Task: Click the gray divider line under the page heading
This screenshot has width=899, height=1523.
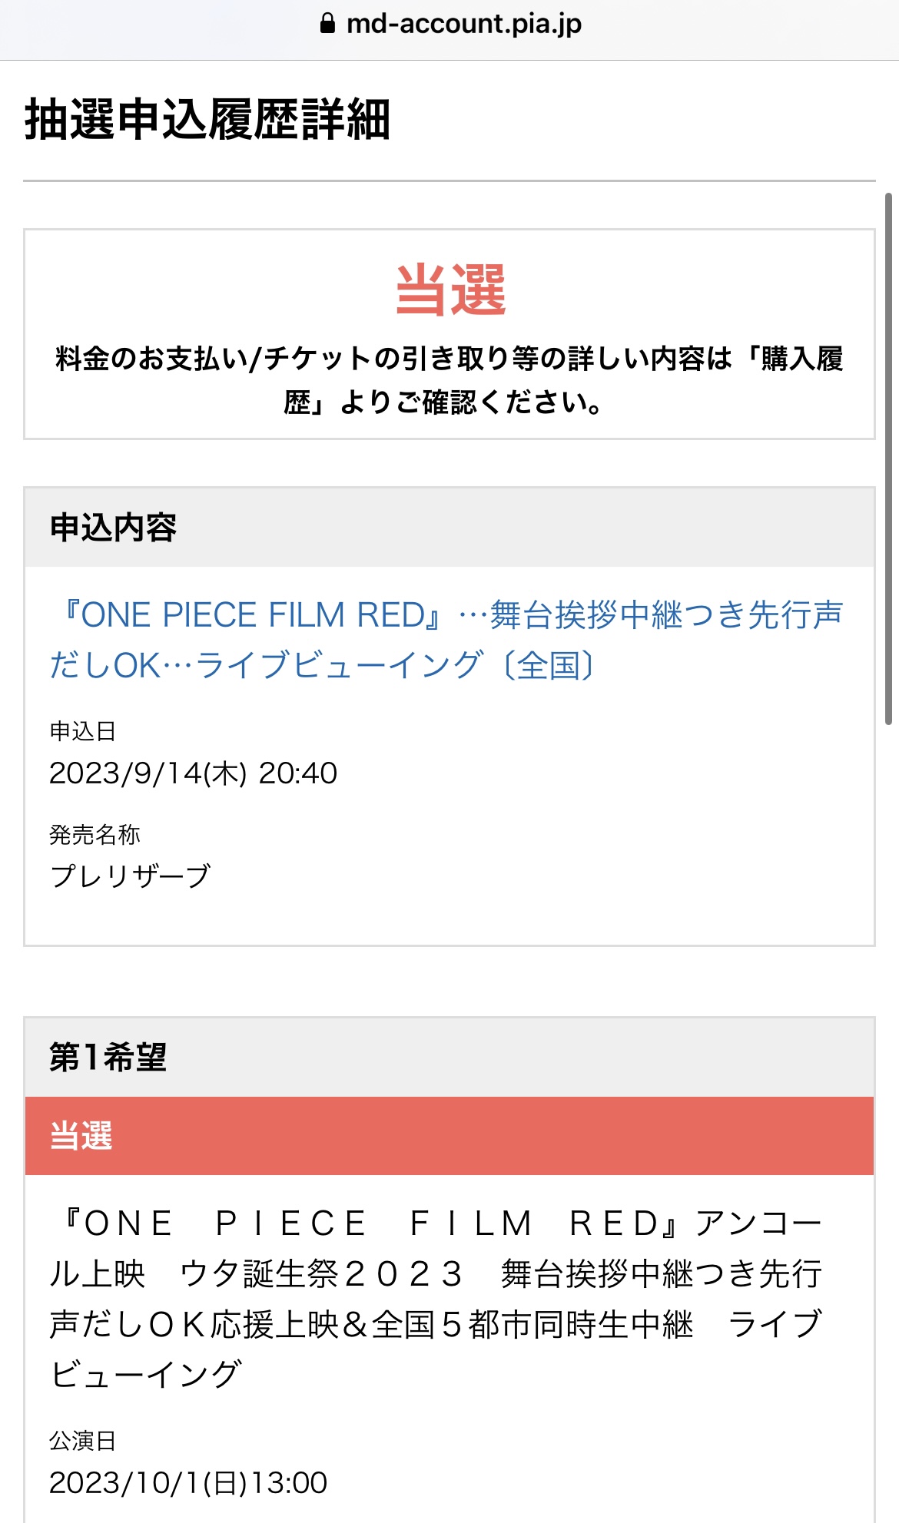Action: 449,181
